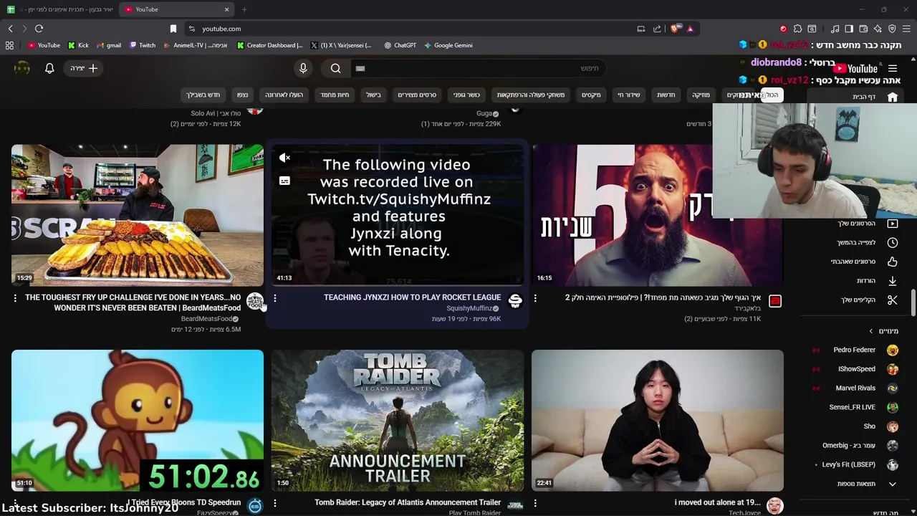The width and height of the screenshot is (917, 516).
Task: Open the three-dot menu for the Rocket League video
Action: (275, 298)
